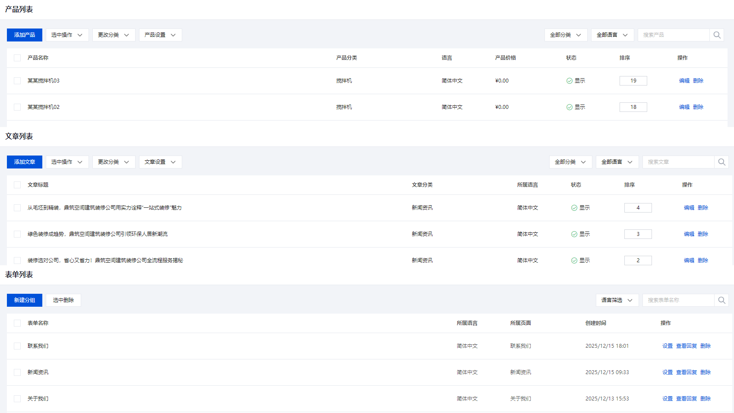
Task: Tick the checkbox for 某某搅拌机03
Action: [x=17, y=81]
